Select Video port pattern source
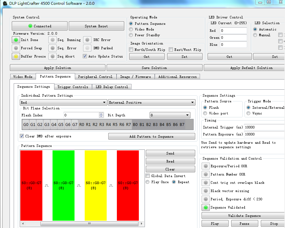This screenshot has width=285, height=228. point(205,113)
